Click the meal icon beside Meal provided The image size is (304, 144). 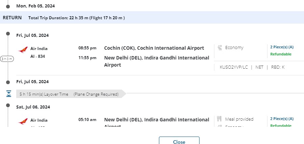(x=219, y=119)
